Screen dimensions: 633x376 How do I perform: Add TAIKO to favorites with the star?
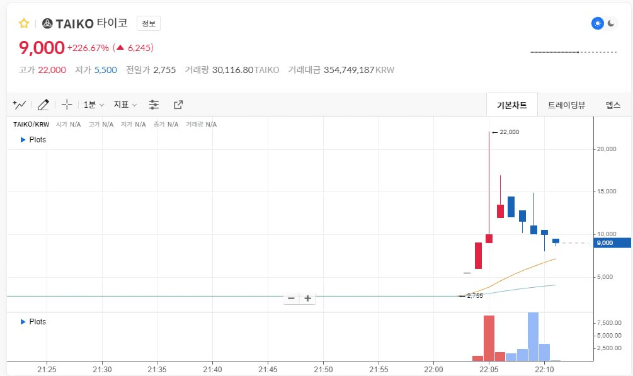pyautogui.click(x=24, y=23)
